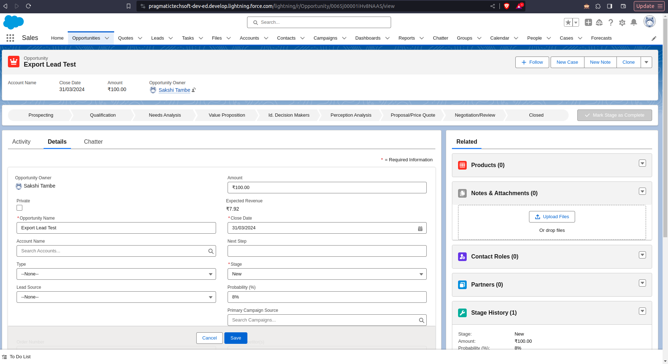This screenshot has width=668, height=364.
Task: Open the browser extensions puzzle icon
Action: pyautogui.click(x=598, y=6)
